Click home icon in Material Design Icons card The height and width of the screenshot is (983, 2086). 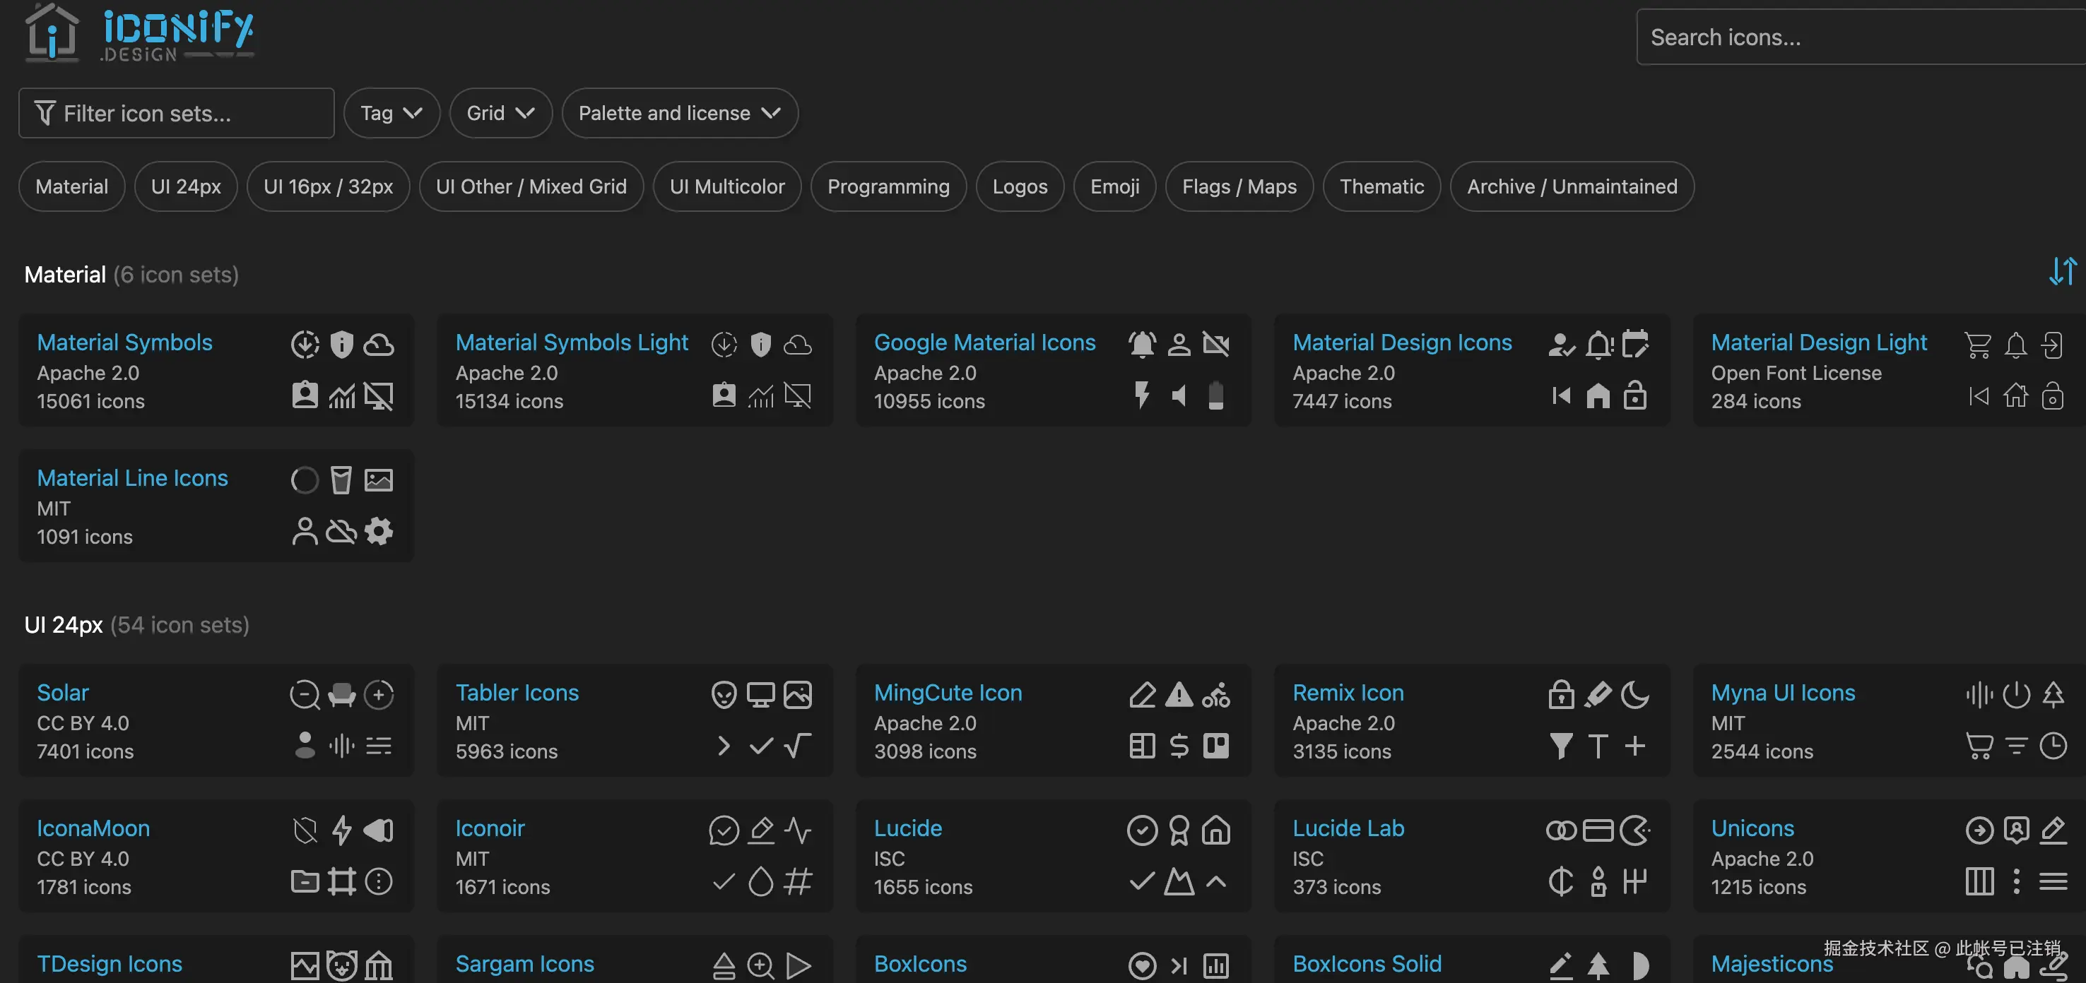1598,395
